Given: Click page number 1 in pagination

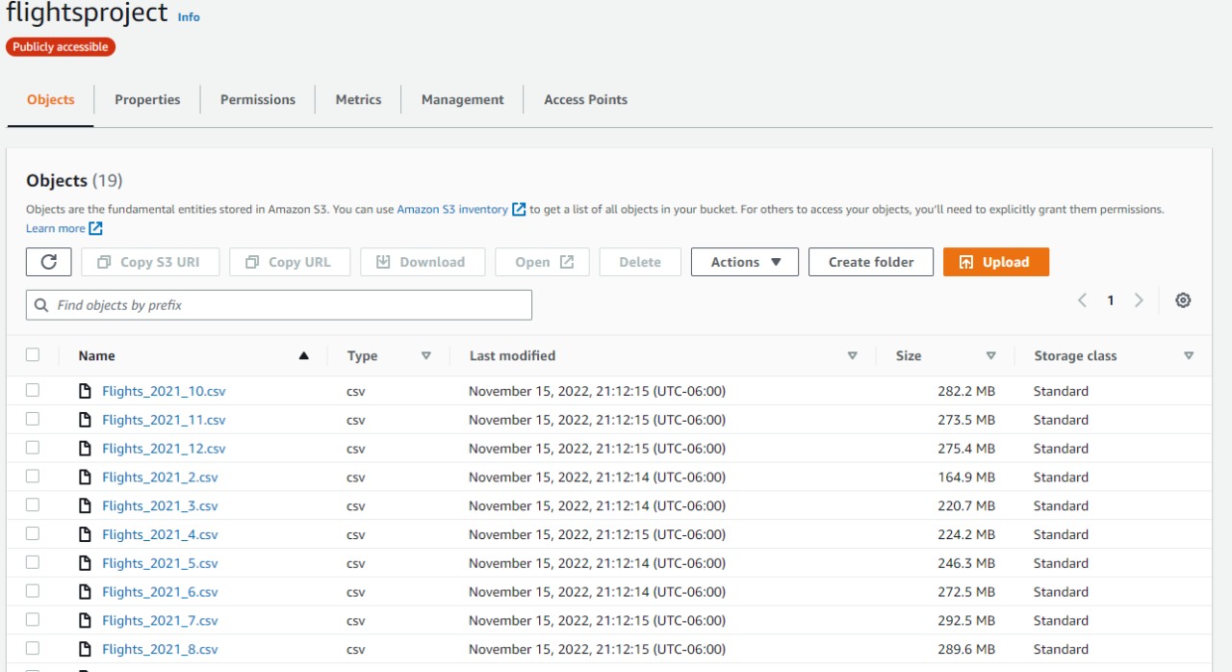Looking at the screenshot, I should [1110, 300].
